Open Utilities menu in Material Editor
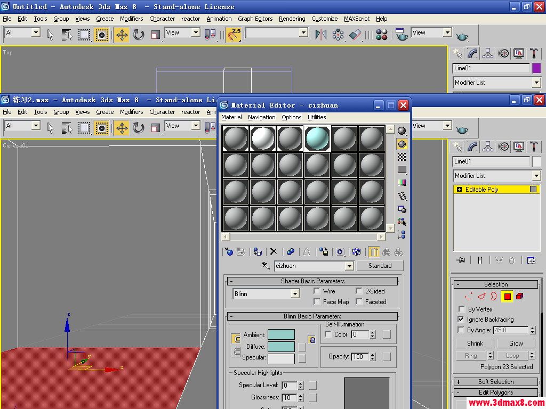546x409 pixels. pos(317,117)
